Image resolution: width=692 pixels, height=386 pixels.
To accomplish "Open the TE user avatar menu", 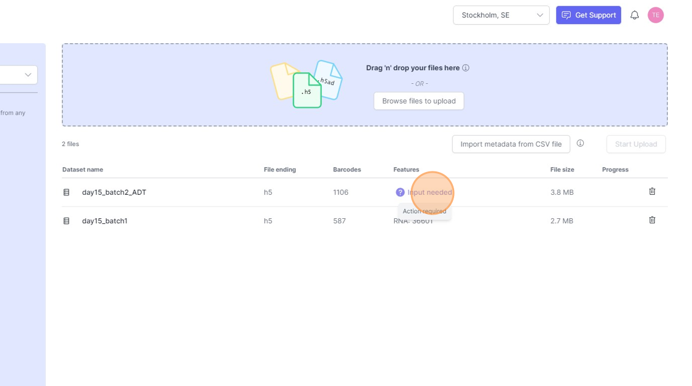I will tap(656, 15).
